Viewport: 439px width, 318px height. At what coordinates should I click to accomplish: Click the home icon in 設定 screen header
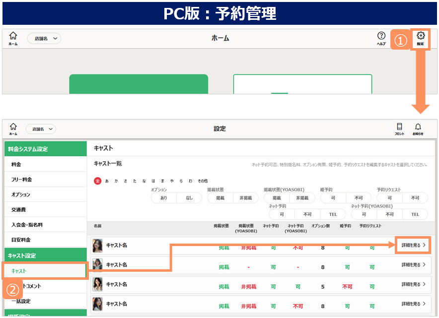(x=13, y=128)
